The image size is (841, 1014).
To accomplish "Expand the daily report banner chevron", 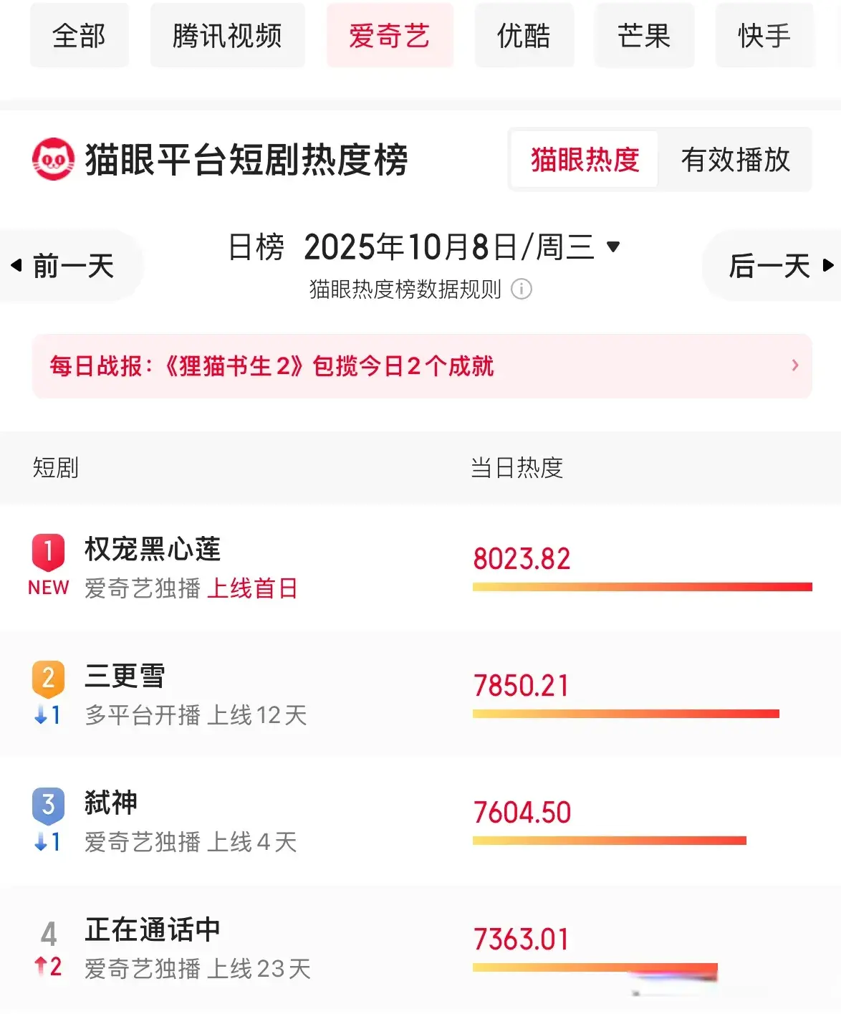I will coord(794,365).
